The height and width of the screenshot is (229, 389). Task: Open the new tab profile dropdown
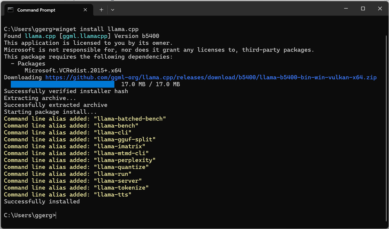click(112, 10)
